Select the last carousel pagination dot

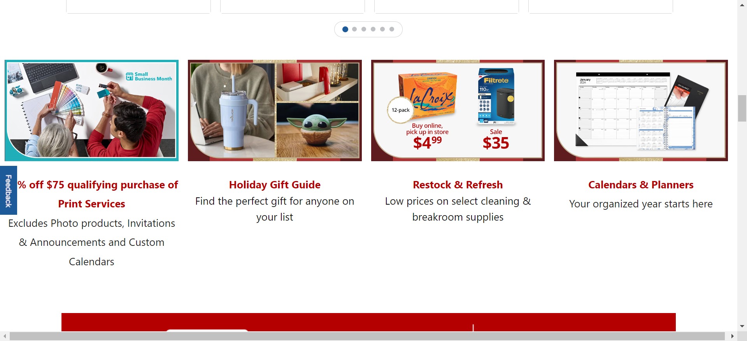click(x=392, y=29)
